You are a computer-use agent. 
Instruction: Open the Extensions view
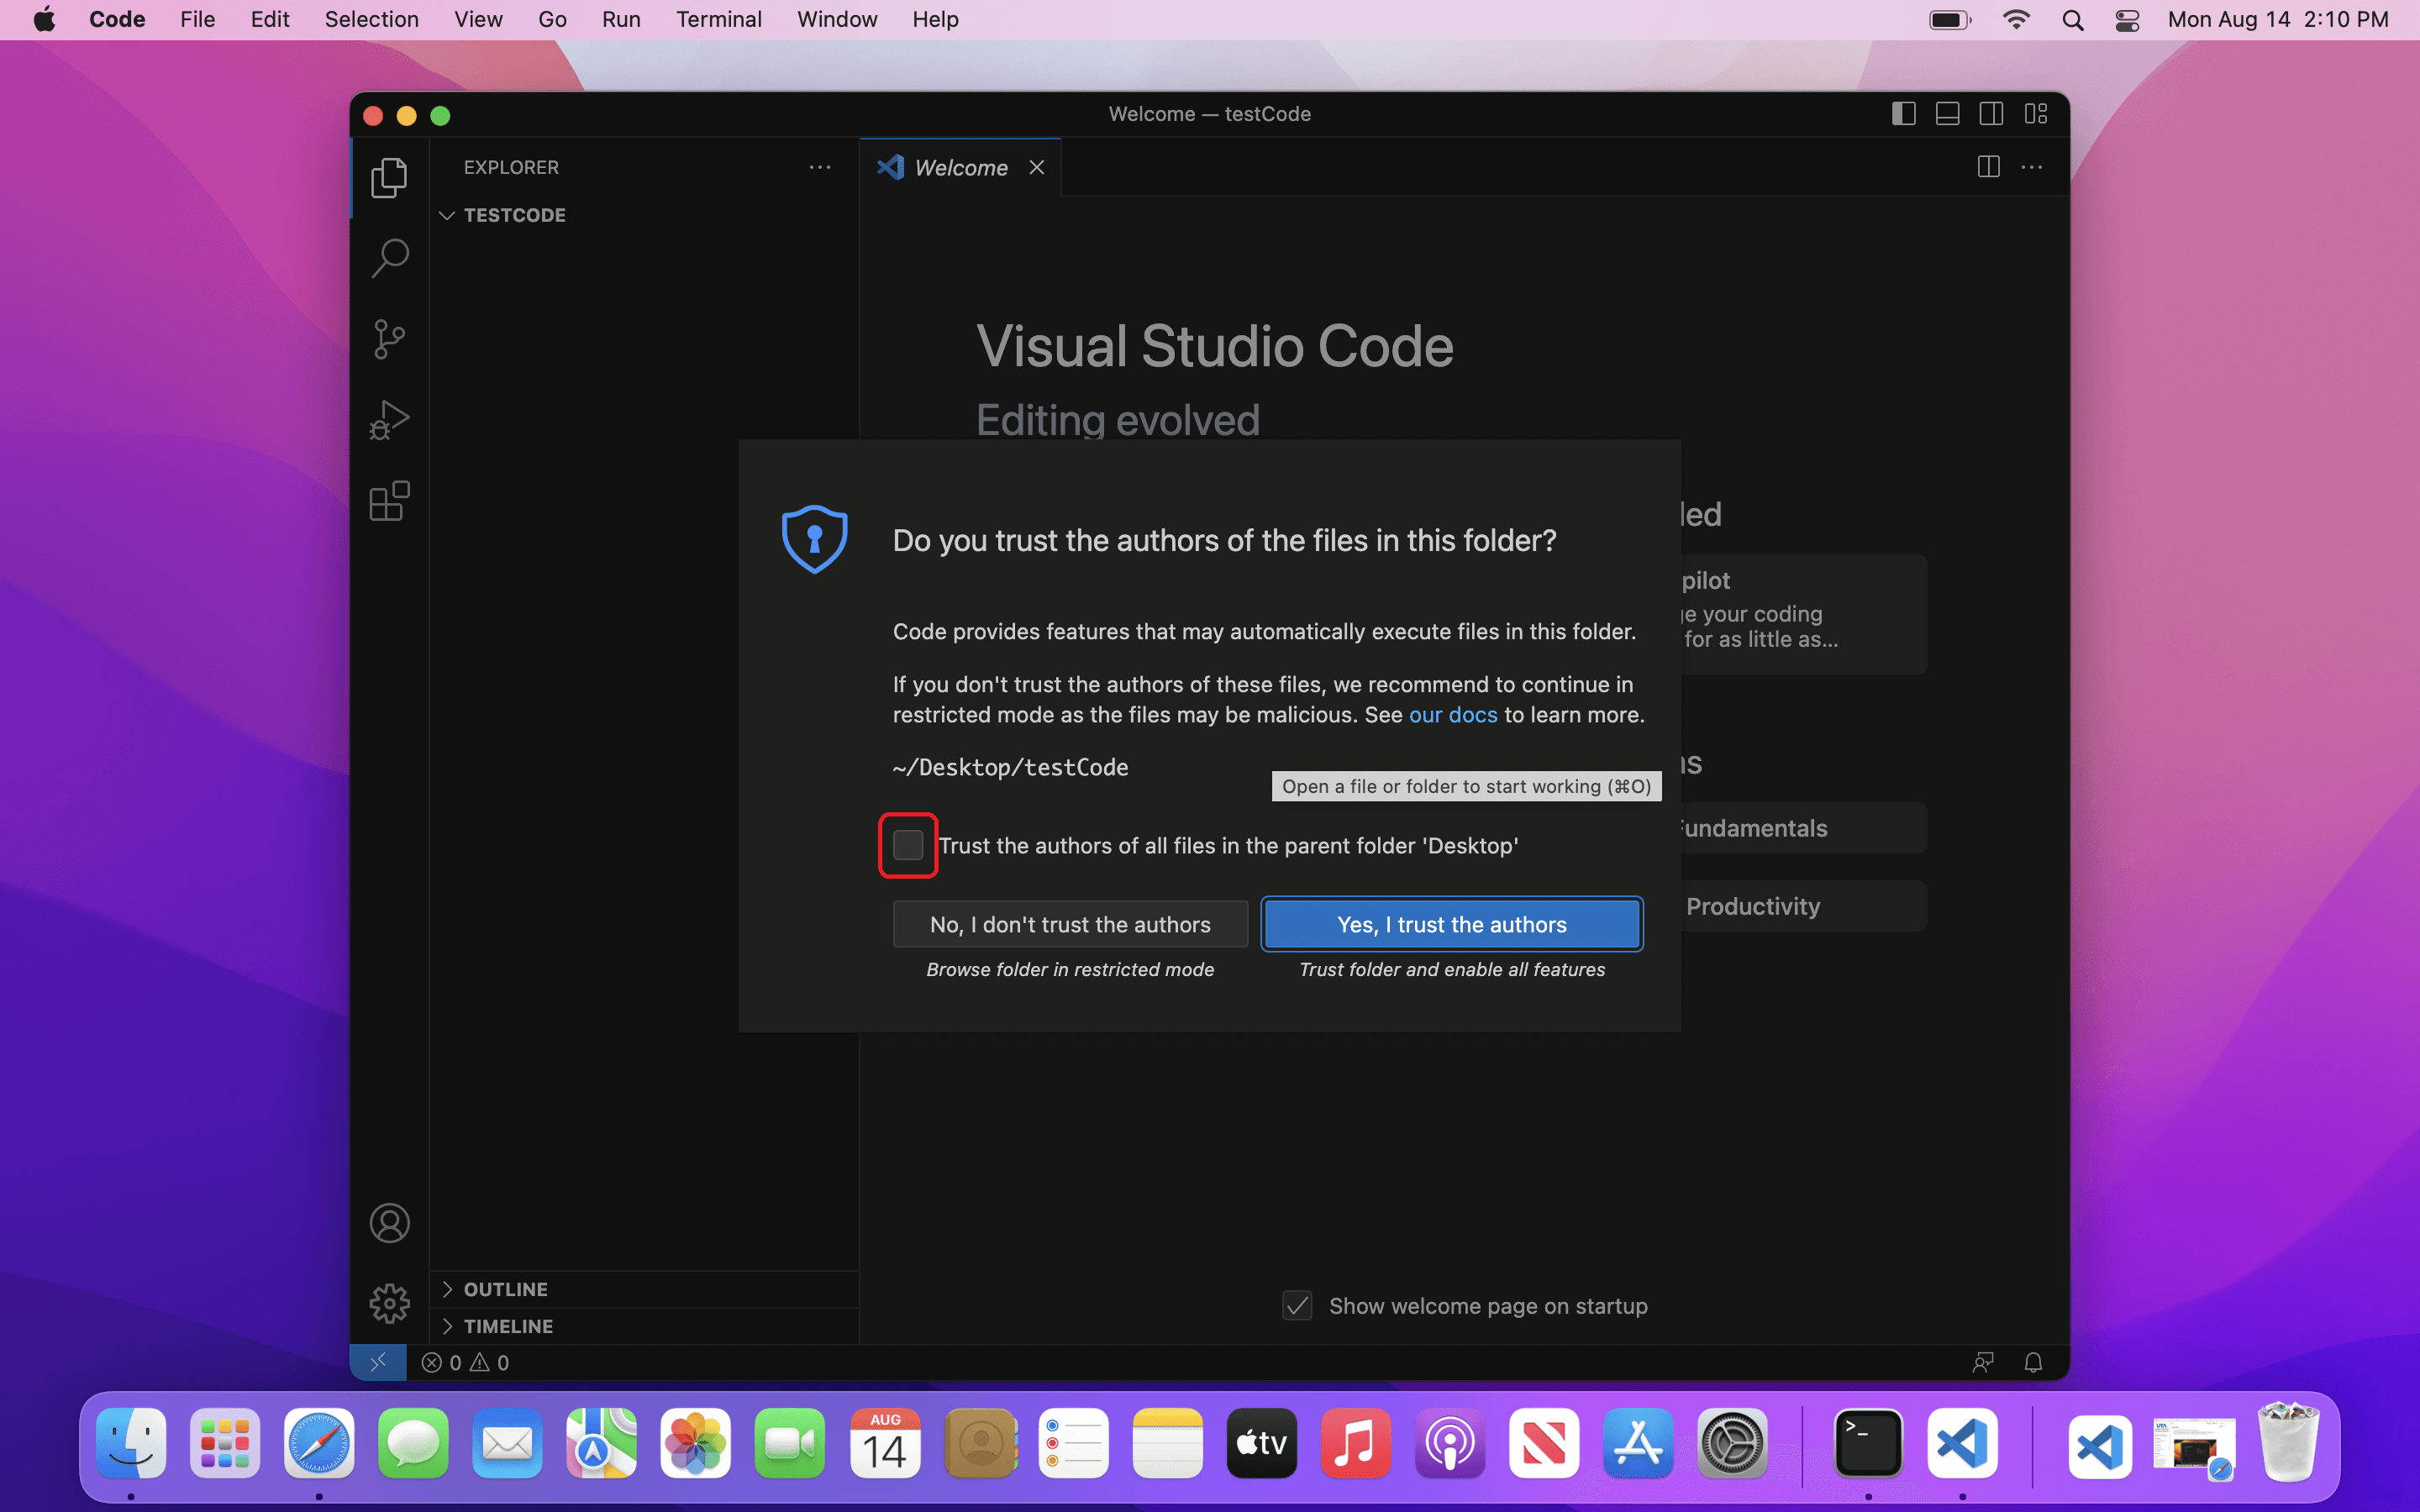click(389, 501)
